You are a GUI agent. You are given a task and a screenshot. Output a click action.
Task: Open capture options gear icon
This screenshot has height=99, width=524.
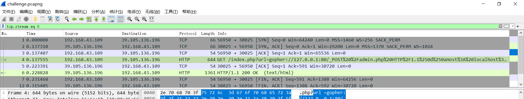tap(26, 19)
